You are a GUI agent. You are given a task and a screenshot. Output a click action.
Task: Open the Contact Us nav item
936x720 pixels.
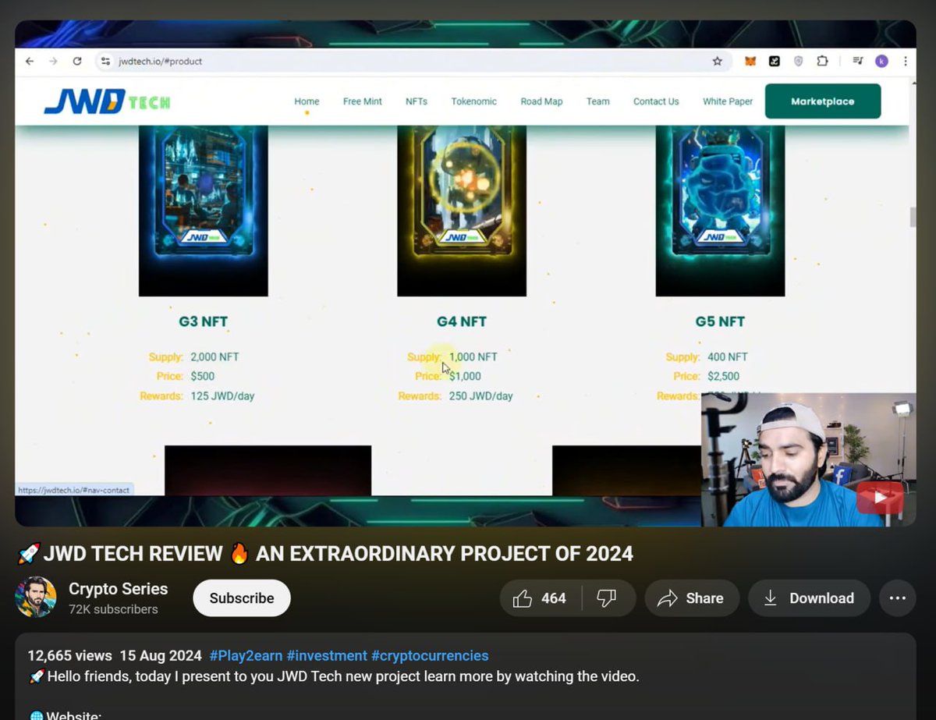[656, 101]
